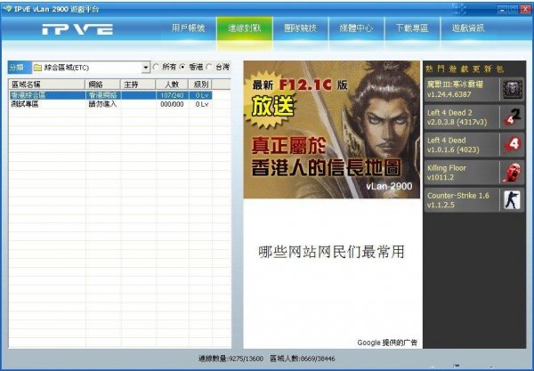Sort by 區域名稱 column header
This screenshot has height=371, width=534.
tap(46, 85)
